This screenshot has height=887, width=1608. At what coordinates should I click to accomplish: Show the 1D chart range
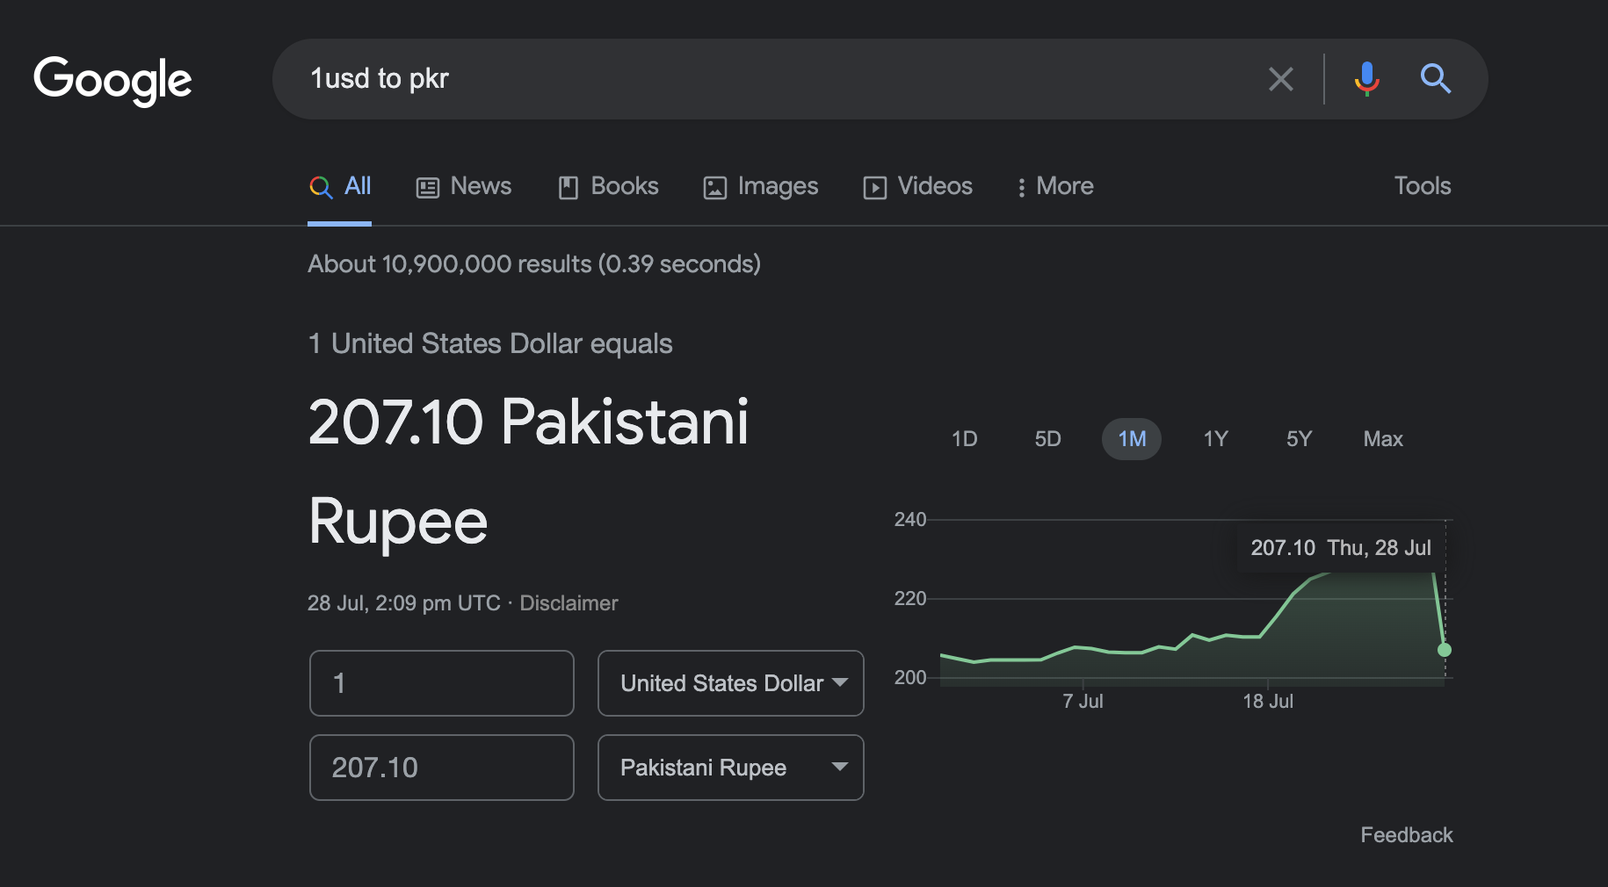pyautogui.click(x=964, y=439)
